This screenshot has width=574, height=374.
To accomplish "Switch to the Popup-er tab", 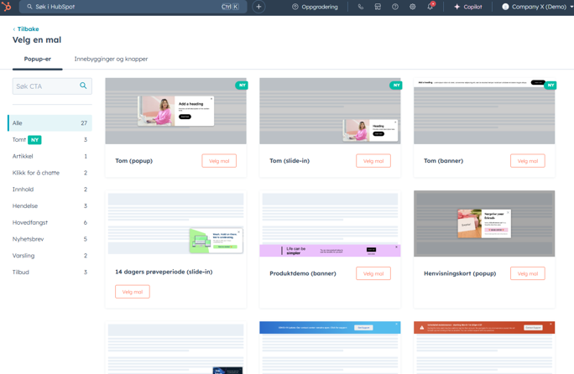I will point(37,59).
